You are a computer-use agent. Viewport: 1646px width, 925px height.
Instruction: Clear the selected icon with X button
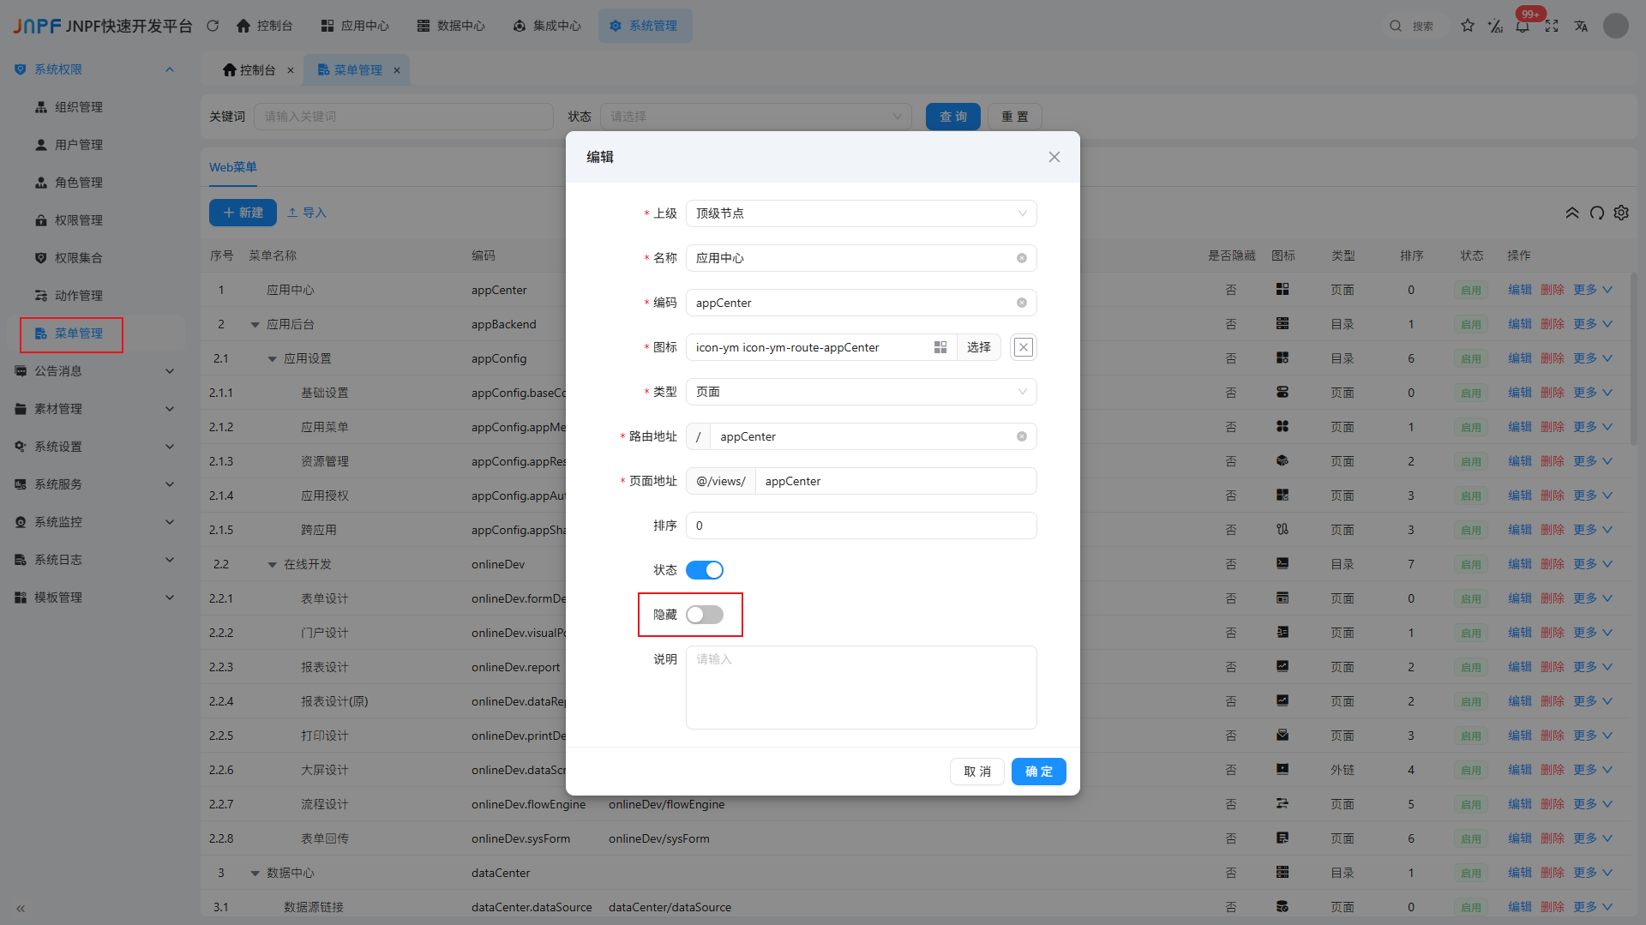(x=1024, y=347)
